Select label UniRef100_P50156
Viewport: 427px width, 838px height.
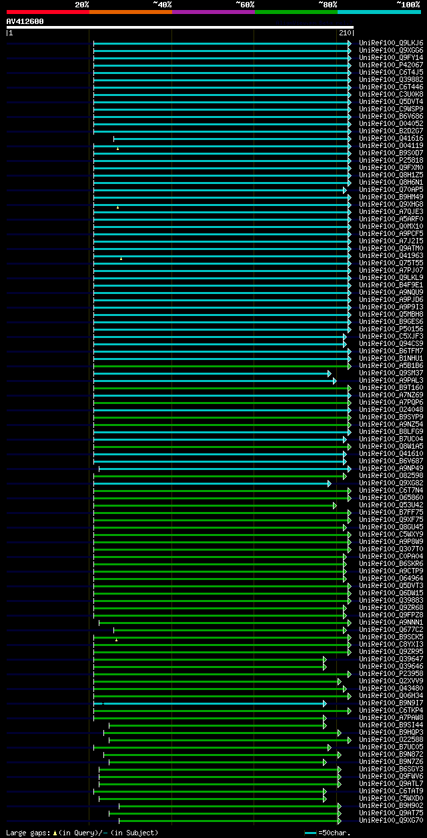pyautogui.click(x=391, y=329)
